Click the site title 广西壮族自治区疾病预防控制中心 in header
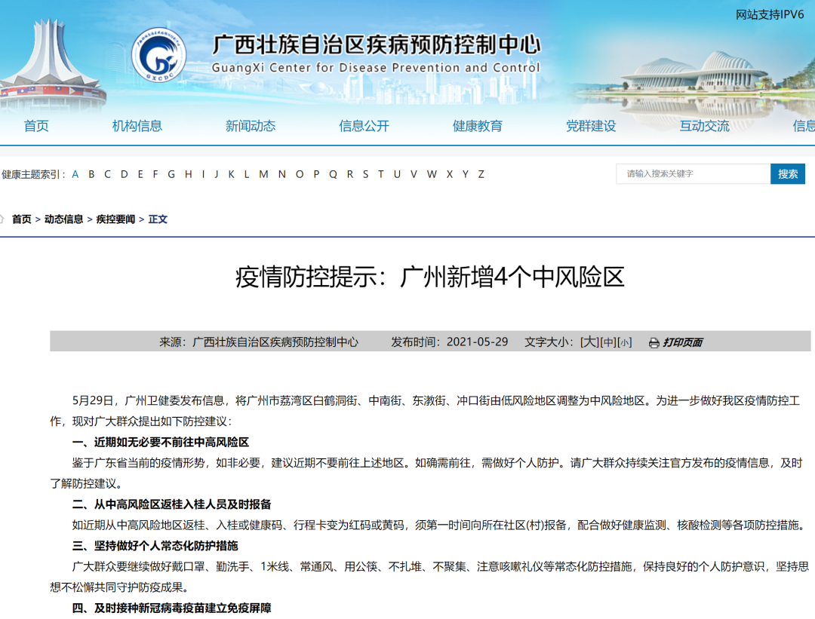 pyautogui.click(x=377, y=44)
